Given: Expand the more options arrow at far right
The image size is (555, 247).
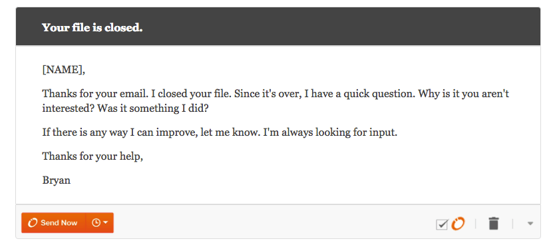Looking at the screenshot, I should pyautogui.click(x=530, y=224).
